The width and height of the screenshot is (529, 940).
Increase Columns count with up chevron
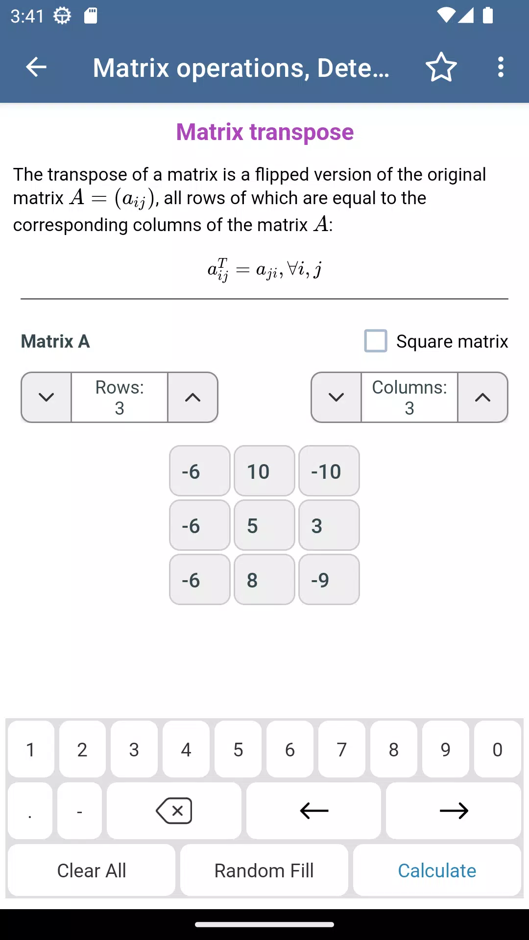[482, 397]
